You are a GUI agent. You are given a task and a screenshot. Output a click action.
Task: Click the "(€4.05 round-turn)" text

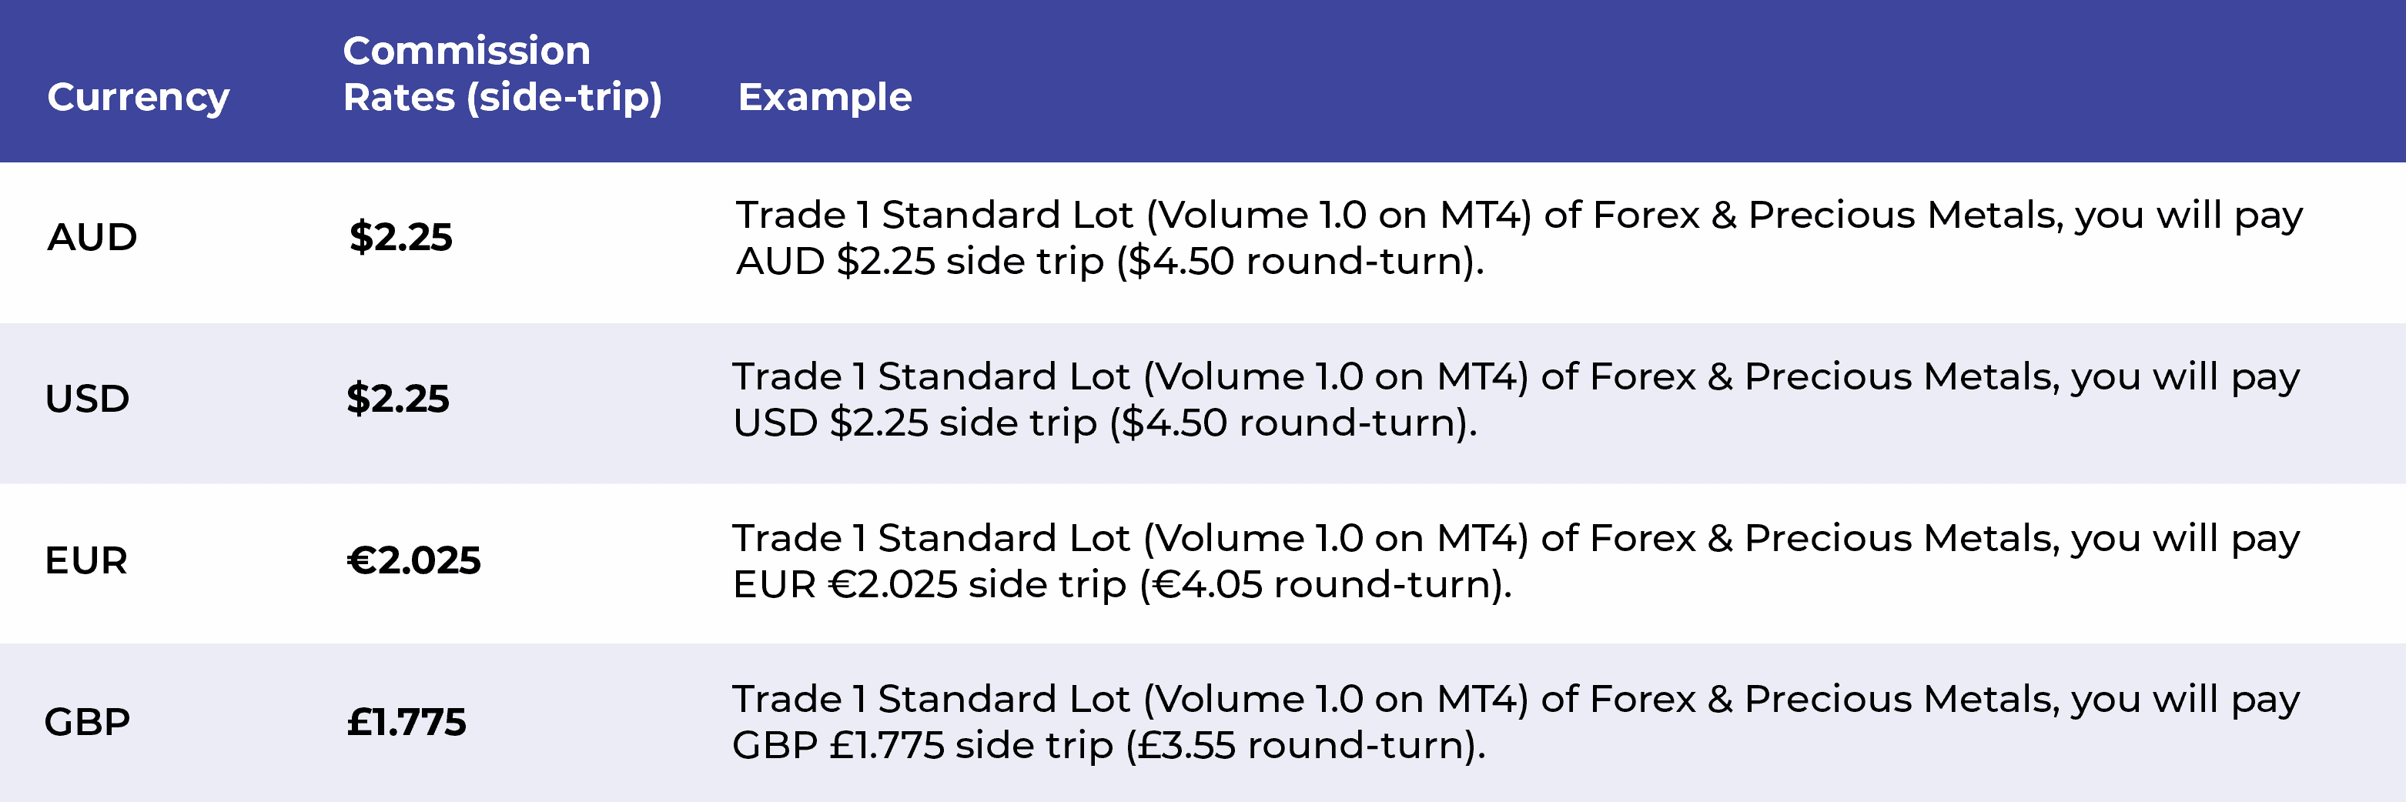click(1324, 584)
